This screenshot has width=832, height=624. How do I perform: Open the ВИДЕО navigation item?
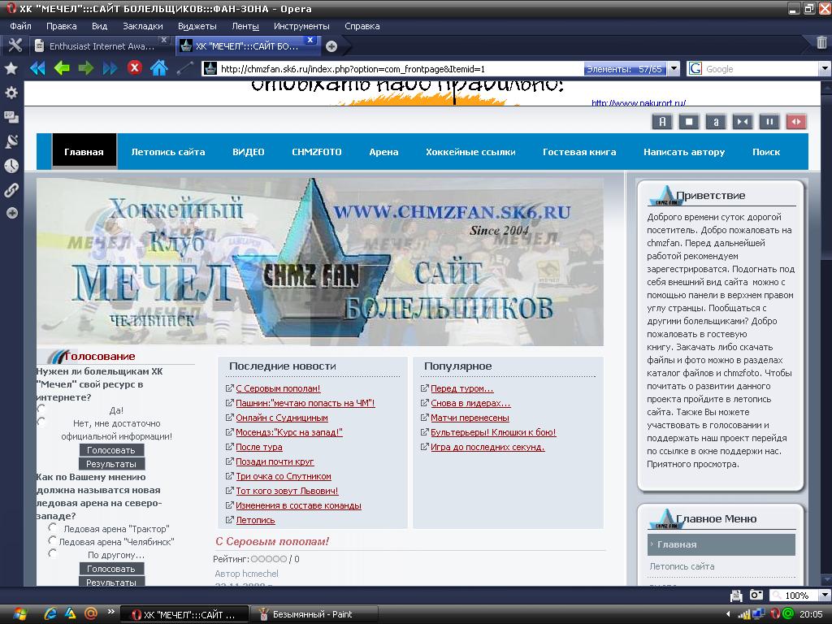point(249,152)
